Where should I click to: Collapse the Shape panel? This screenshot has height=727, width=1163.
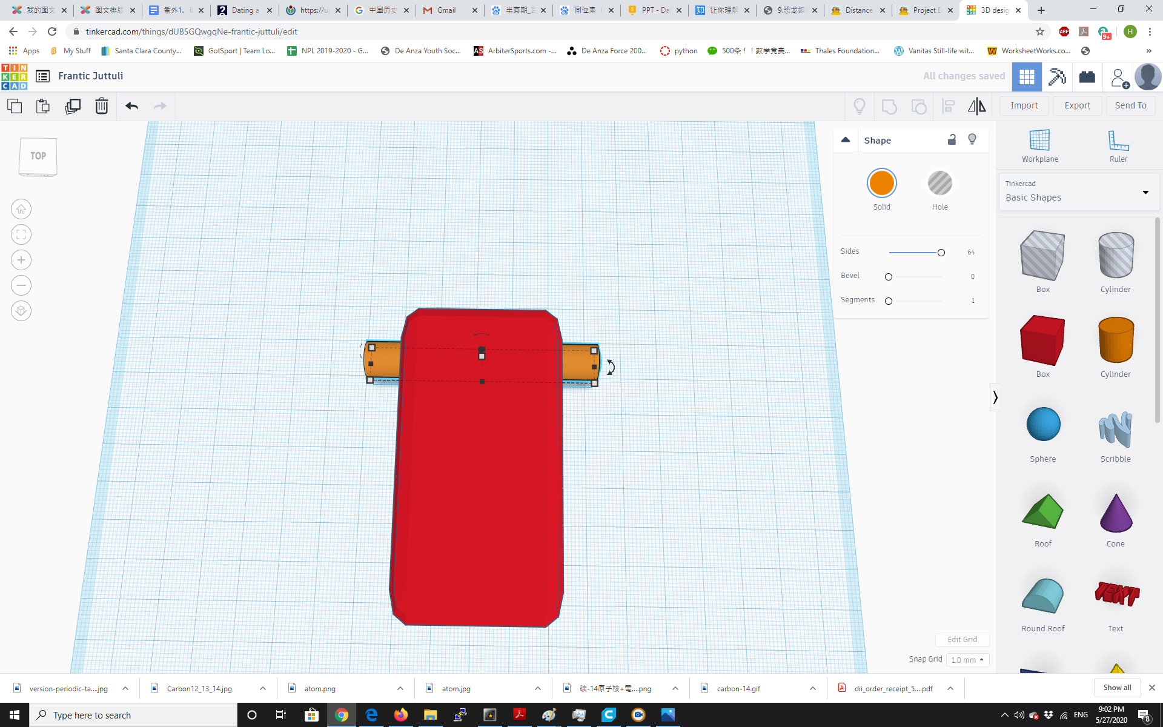846,140
